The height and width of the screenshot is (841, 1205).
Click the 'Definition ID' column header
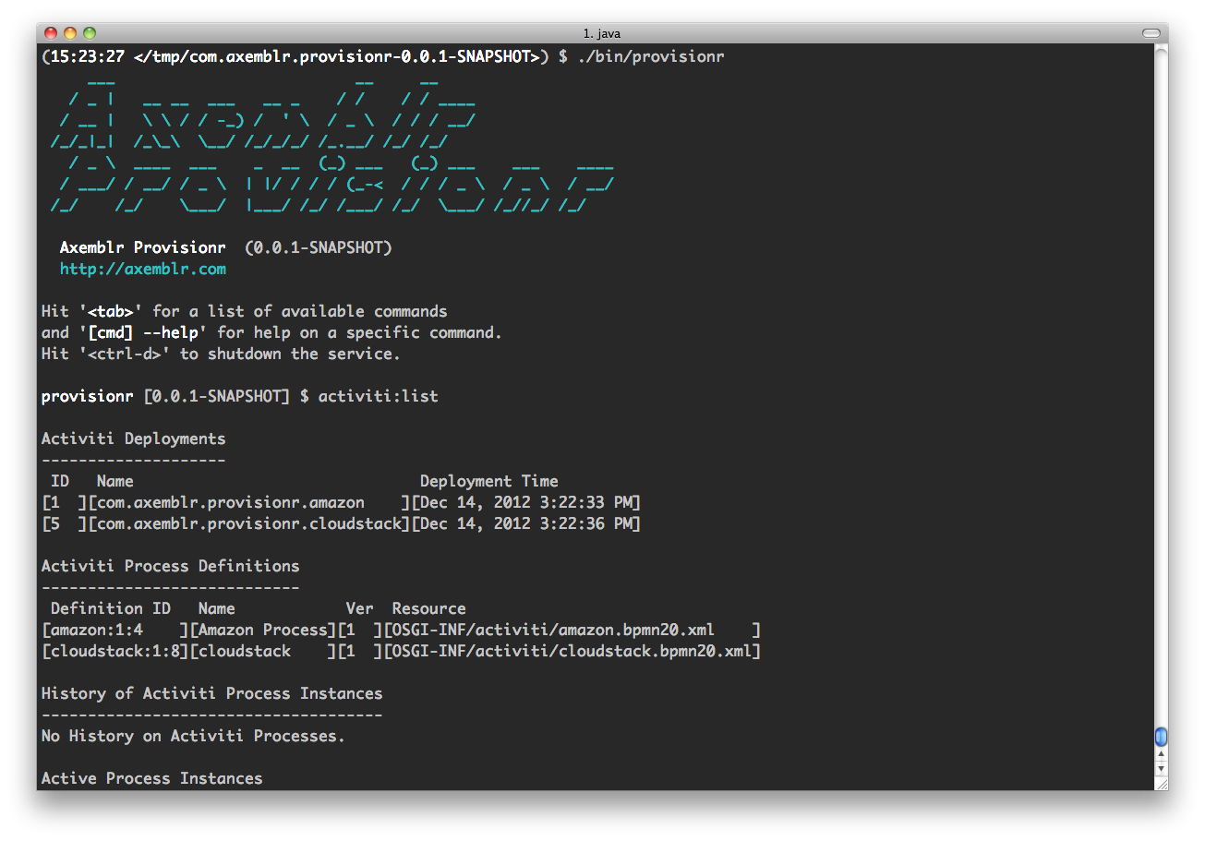click(111, 609)
